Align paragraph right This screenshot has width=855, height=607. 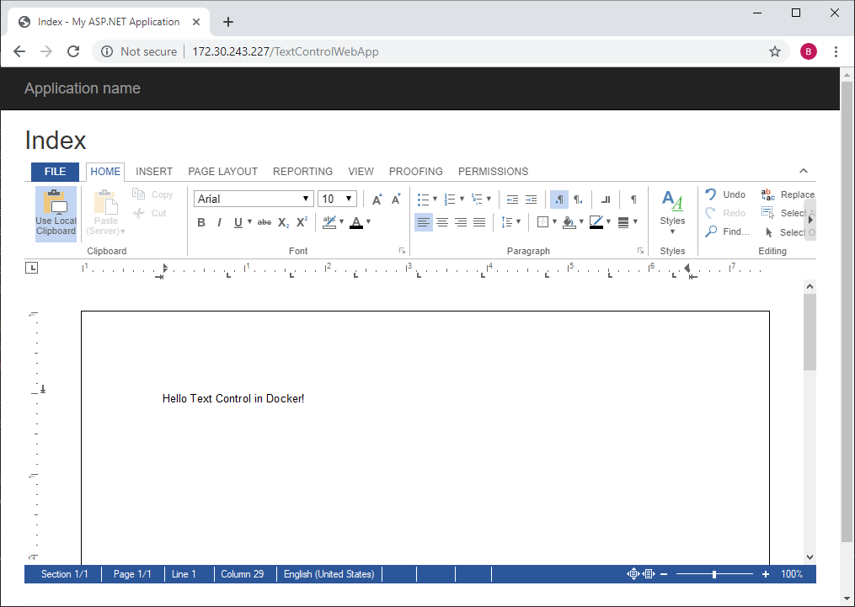click(x=461, y=222)
